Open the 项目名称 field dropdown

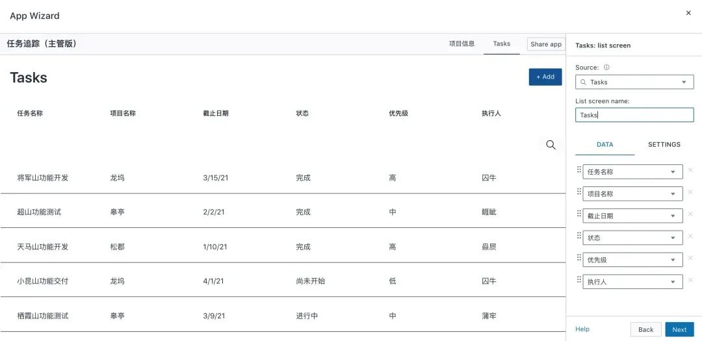[x=632, y=194]
